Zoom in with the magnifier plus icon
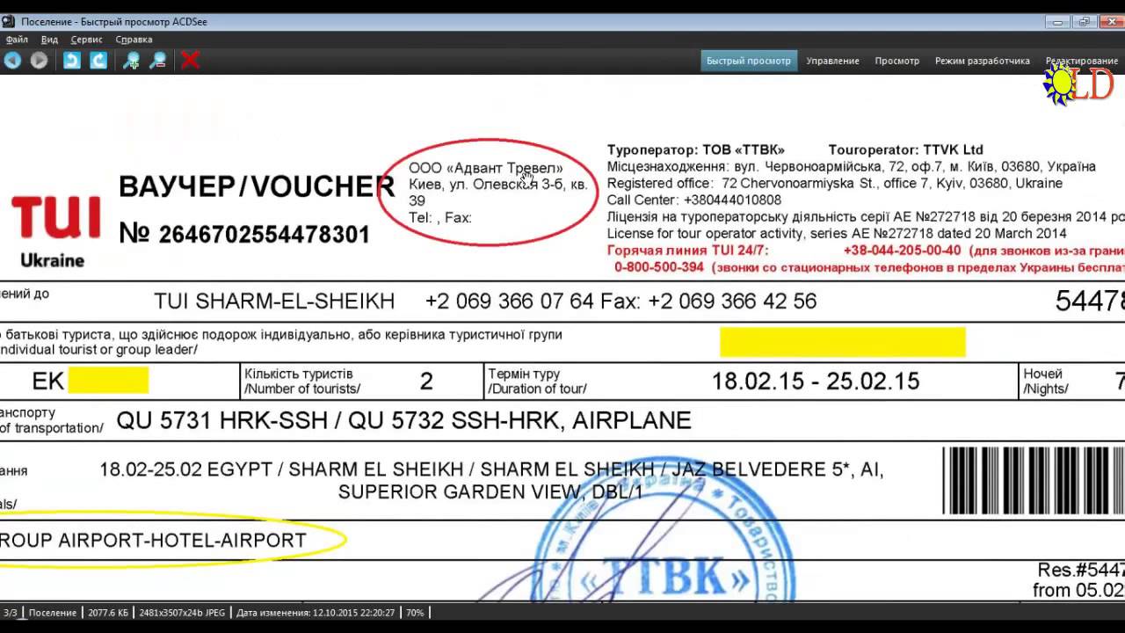The height and width of the screenshot is (633, 1125). pyautogui.click(x=131, y=60)
